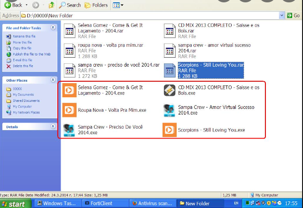Select Roupa Nova Volta Pra Mim.exe icon
The image size is (303, 208).
[x=70, y=110]
